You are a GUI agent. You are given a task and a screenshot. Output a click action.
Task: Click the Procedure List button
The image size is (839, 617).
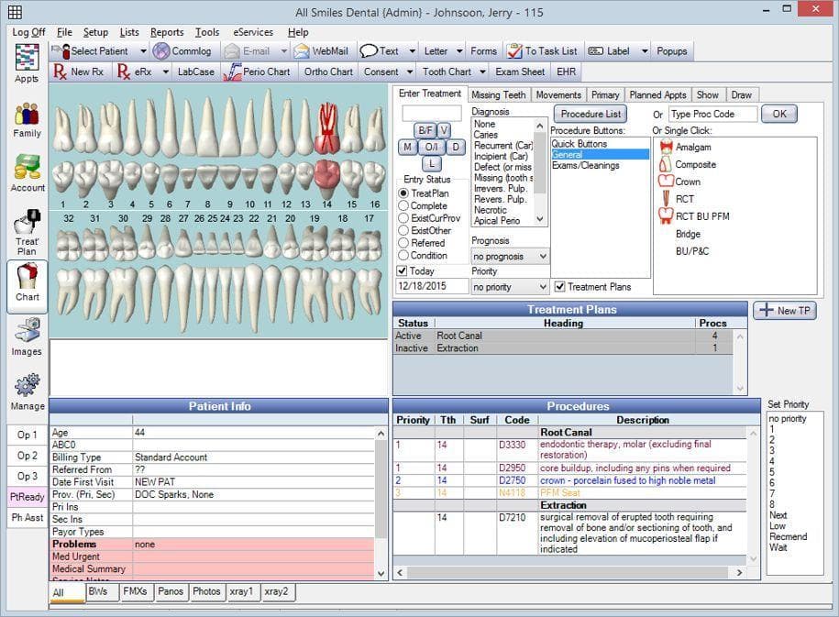pyautogui.click(x=591, y=114)
